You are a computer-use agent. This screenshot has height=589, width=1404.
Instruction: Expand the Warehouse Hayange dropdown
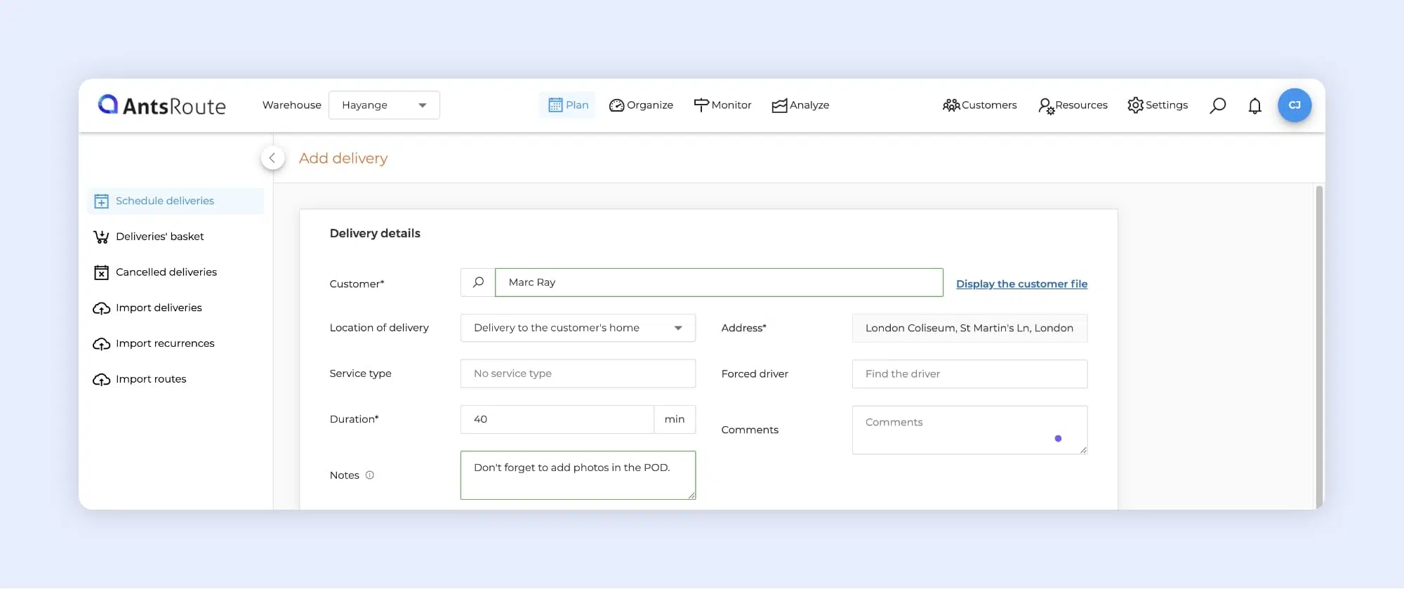(384, 105)
